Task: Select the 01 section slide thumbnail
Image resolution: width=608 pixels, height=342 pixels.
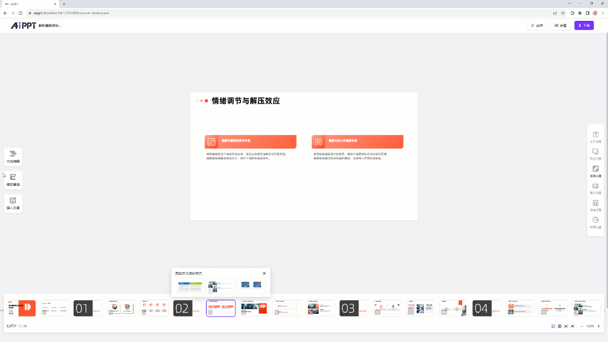Action: click(88, 308)
